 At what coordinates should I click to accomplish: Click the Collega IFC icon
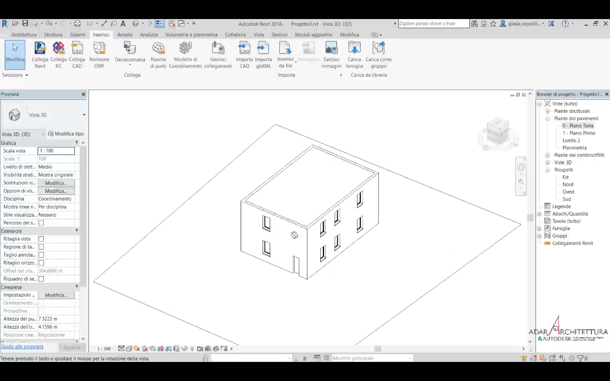pos(59,49)
